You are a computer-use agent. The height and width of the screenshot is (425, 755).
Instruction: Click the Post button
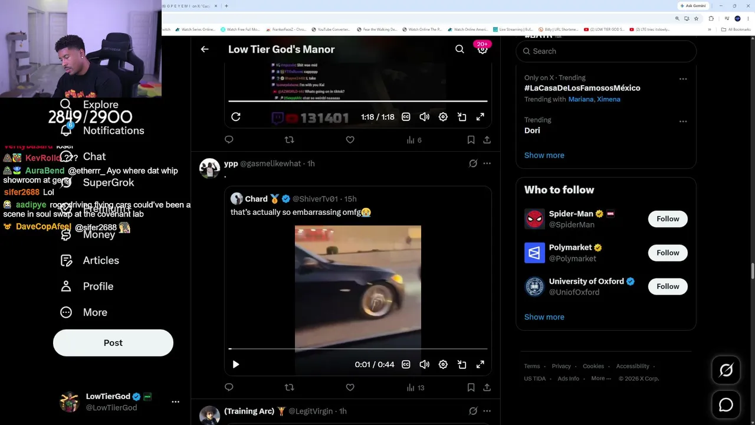pos(113,343)
